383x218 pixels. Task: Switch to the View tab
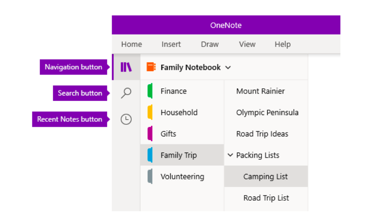click(247, 44)
